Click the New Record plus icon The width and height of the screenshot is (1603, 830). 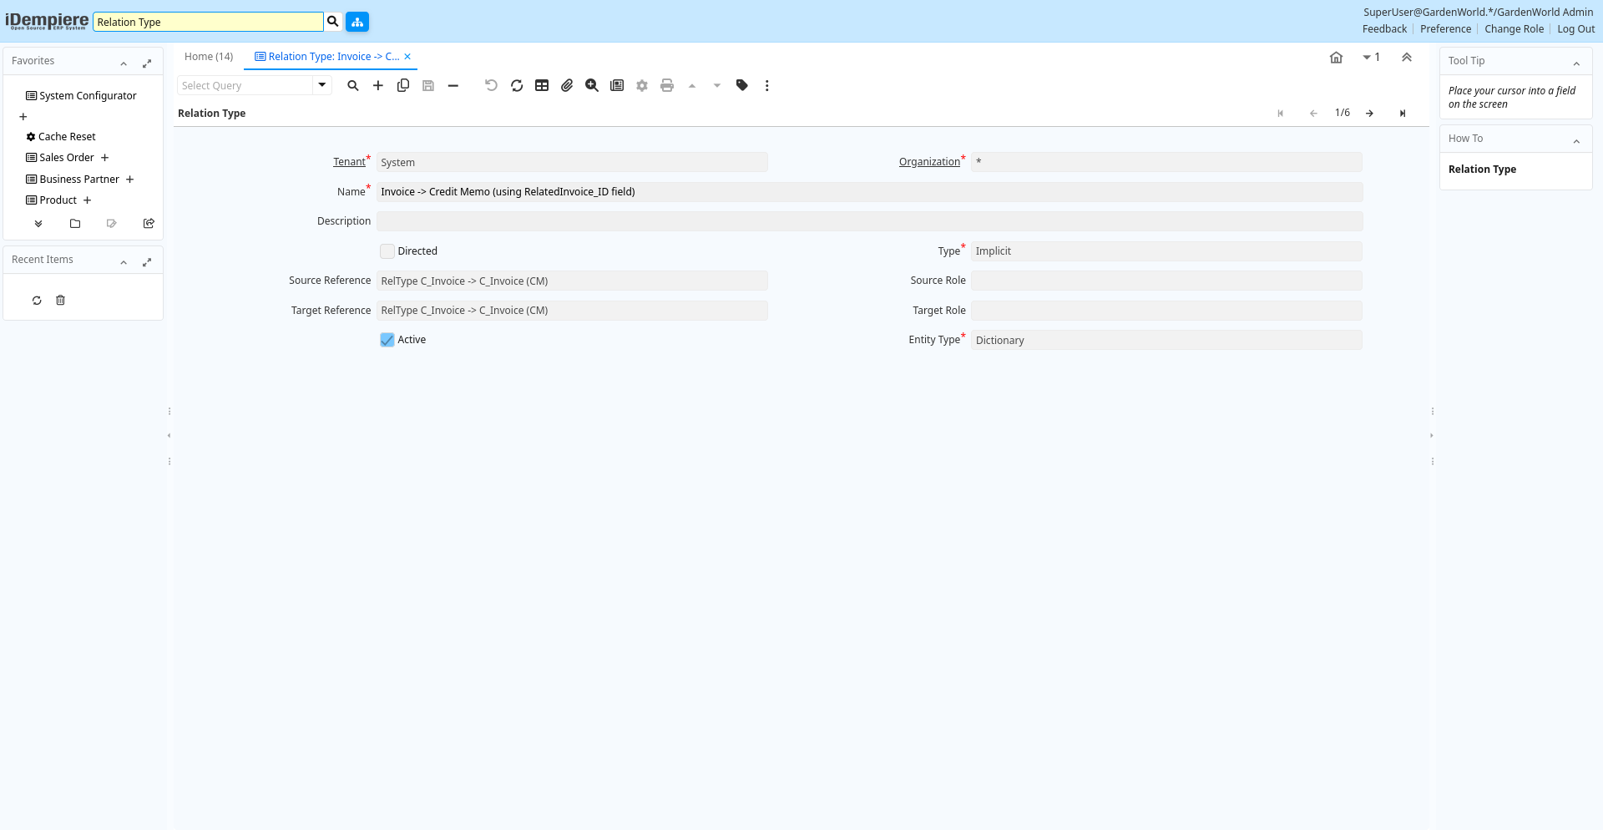pos(378,86)
